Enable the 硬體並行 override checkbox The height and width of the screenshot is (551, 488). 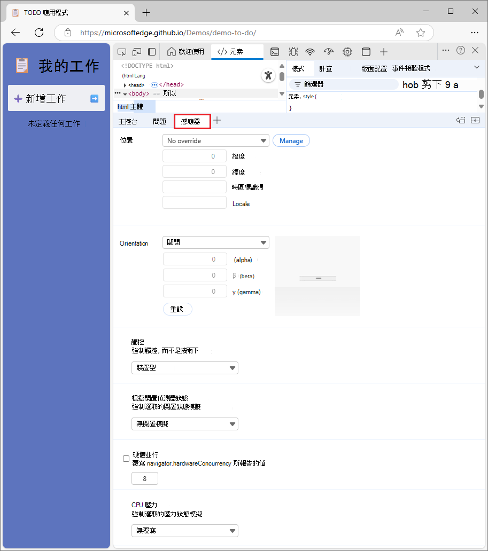126,458
